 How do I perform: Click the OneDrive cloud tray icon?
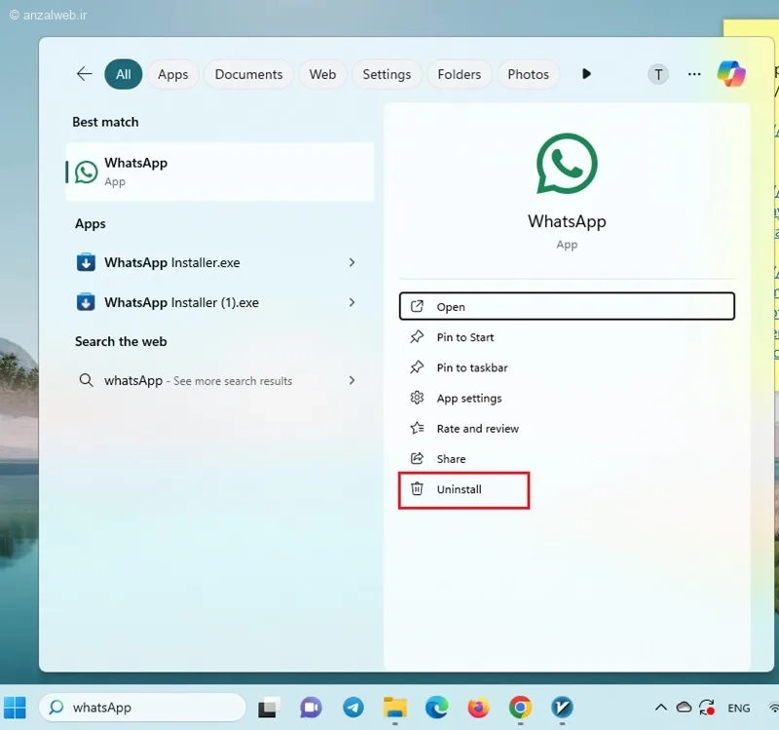(x=684, y=708)
